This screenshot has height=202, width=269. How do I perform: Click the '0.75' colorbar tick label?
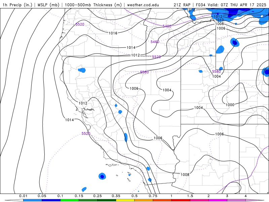[x=153, y=196]
